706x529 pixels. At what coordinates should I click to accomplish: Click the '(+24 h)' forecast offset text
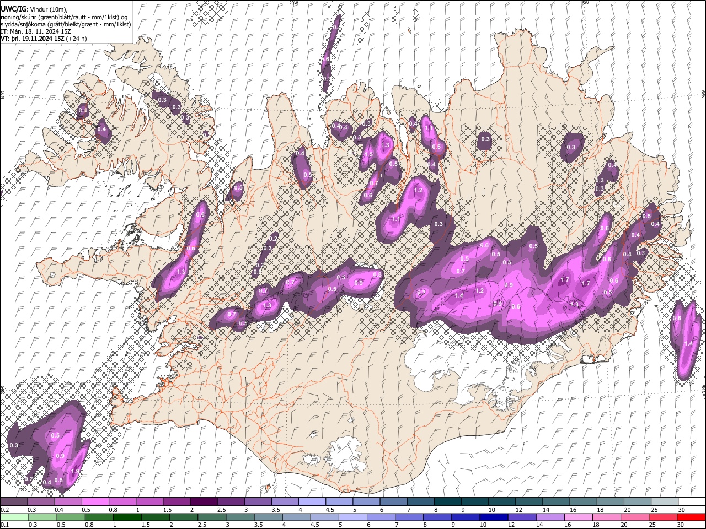pyautogui.click(x=76, y=39)
